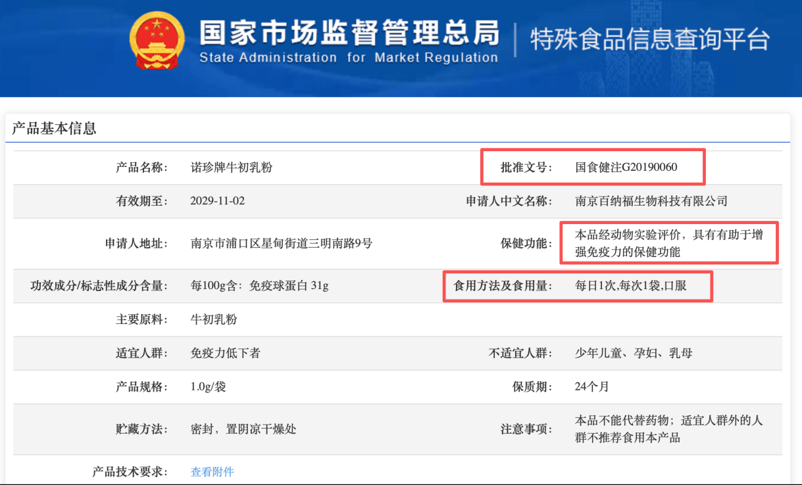Click the 国家市场监督管理总局 site title

[349, 34]
